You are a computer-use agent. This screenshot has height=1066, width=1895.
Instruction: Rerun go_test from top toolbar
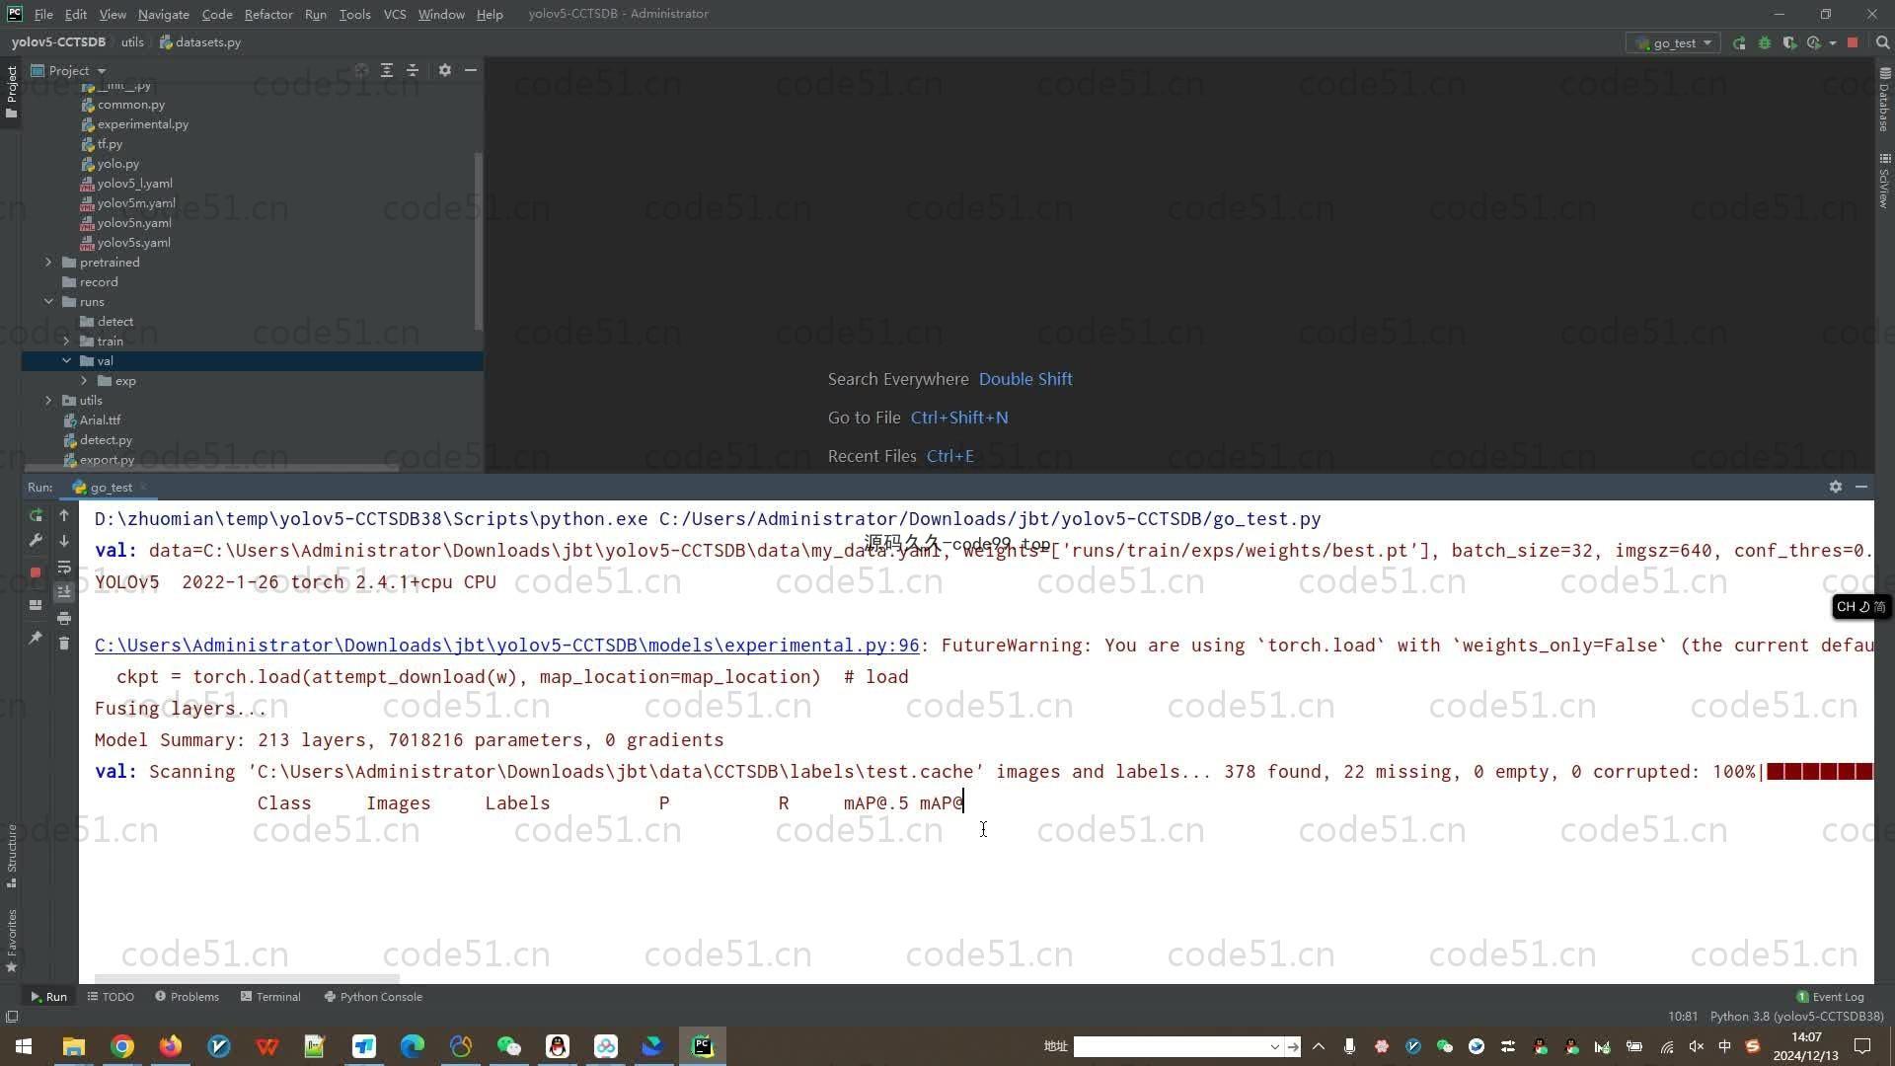(1739, 43)
